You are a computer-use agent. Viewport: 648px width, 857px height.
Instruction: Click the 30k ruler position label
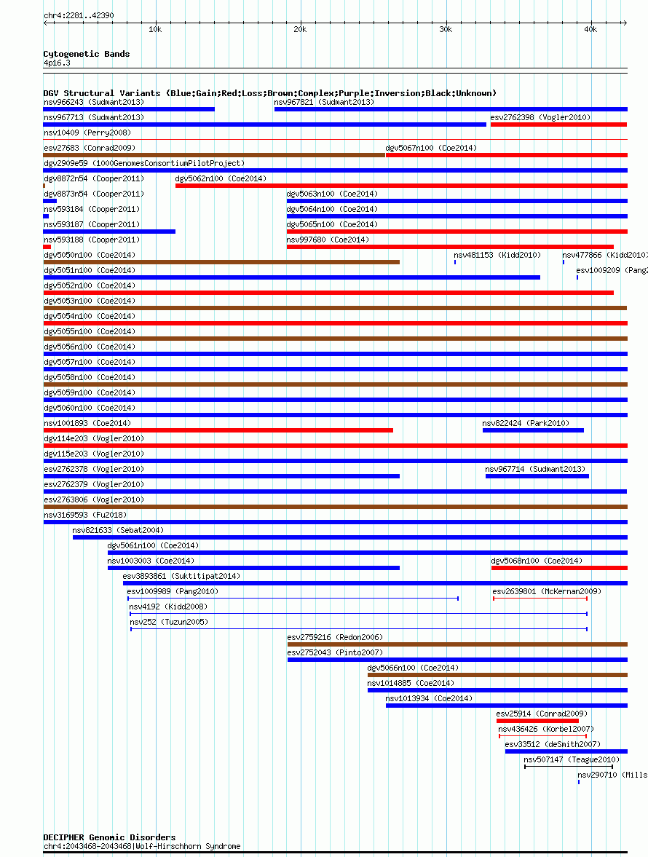pyautogui.click(x=446, y=30)
